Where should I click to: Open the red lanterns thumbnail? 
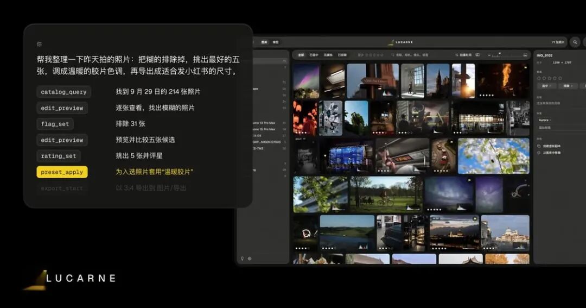point(305,118)
